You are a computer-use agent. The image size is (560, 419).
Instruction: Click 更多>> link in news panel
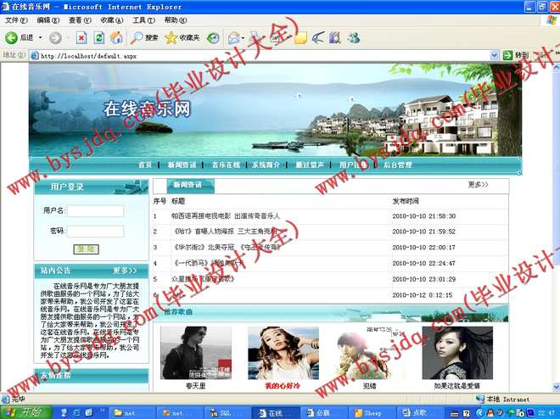478,185
